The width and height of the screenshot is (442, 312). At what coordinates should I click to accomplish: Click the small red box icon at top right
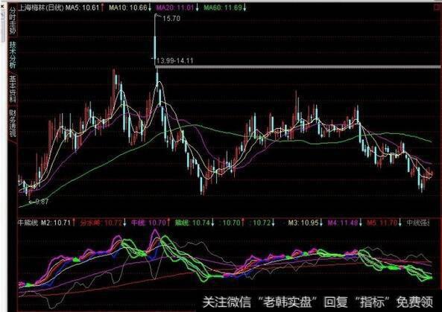(436, 7)
